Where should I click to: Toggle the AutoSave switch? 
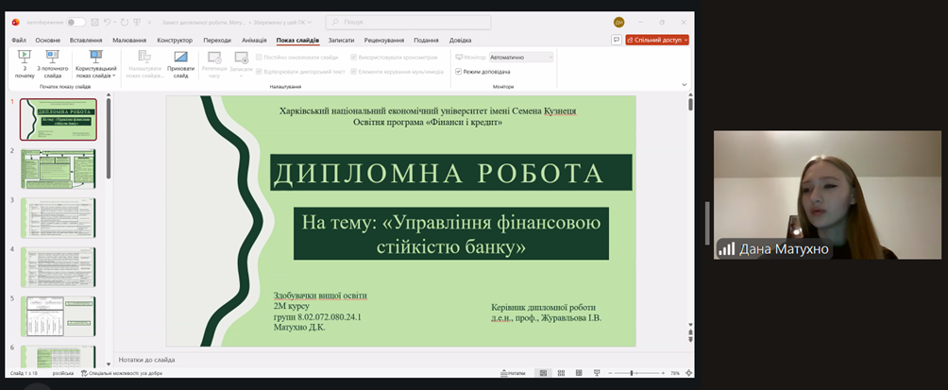[75, 22]
